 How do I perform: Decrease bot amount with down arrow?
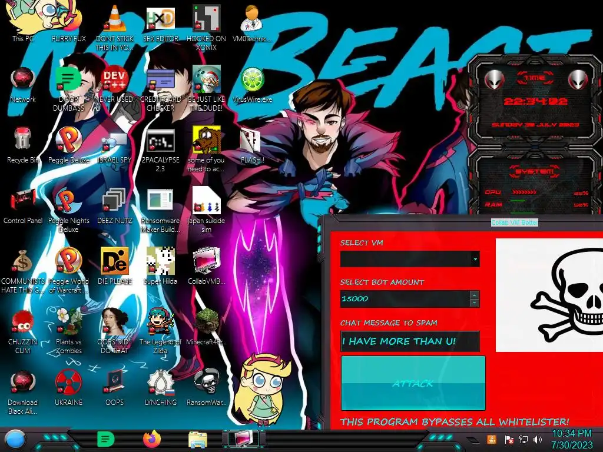pyautogui.click(x=475, y=303)
